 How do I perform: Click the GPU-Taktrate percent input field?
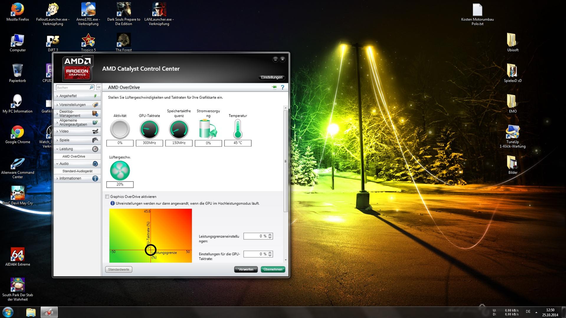point(255,254)
